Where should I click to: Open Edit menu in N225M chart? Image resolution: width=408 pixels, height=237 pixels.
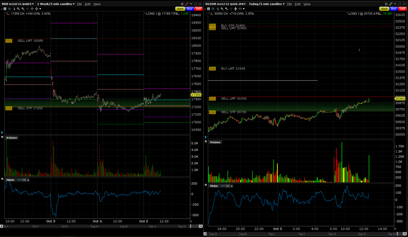click(298, 4)
